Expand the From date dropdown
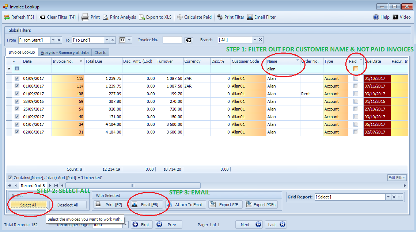This screenshot has height=232, width=417. point(53,40)
